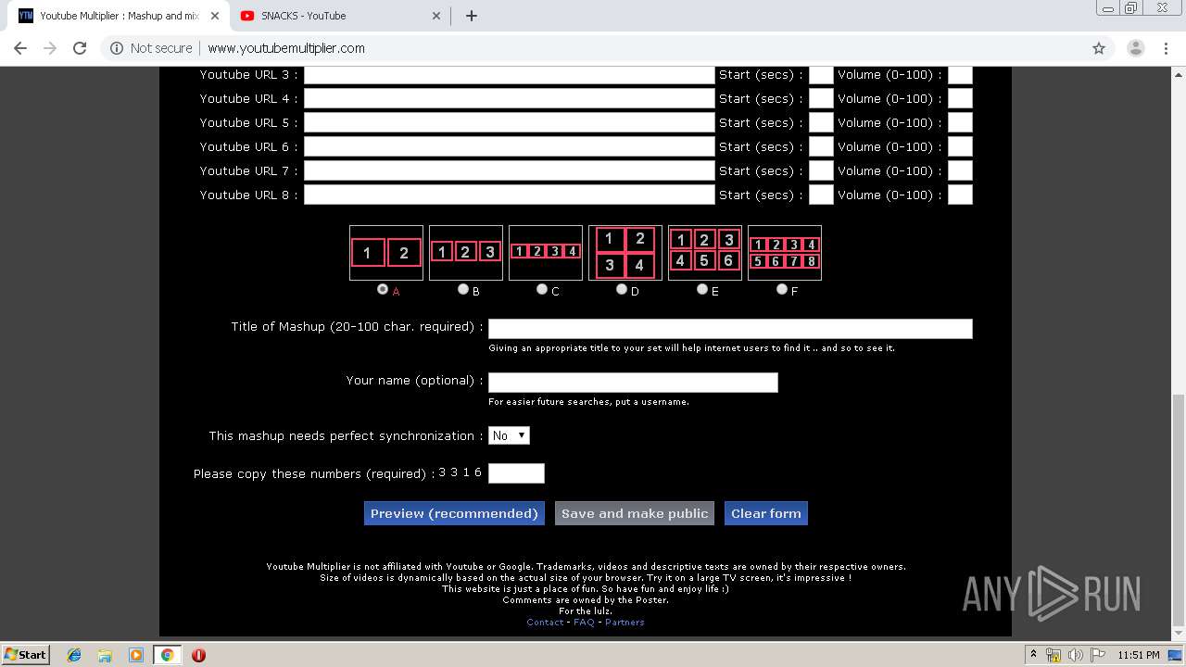Choose radio button D
1186x667 pixels.
pos(622,289)
